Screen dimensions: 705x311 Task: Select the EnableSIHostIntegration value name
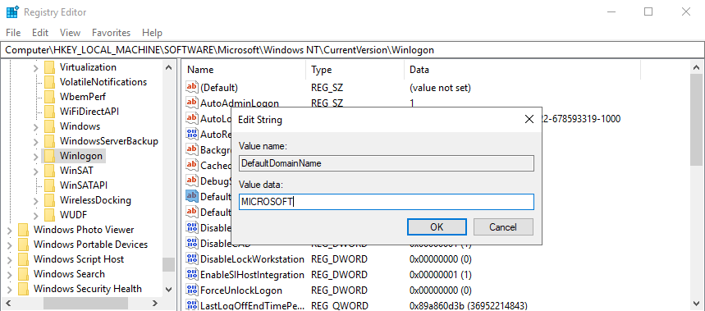point(252,275)
